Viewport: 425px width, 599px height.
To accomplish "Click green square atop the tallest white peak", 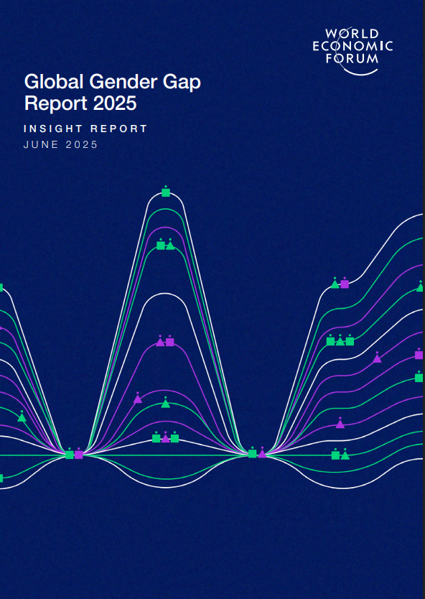I will tap(166, 192).
